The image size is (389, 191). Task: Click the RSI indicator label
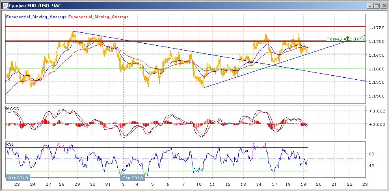click(x=9, y=144)
